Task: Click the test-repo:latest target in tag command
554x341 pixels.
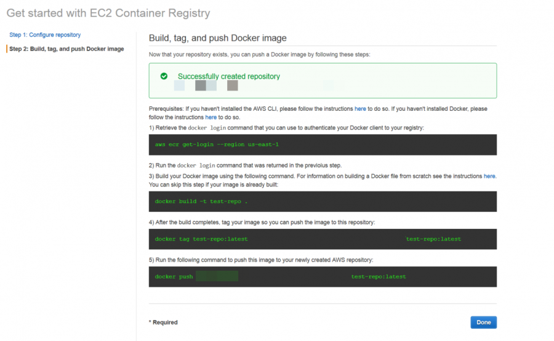Action: click(433, 239)
